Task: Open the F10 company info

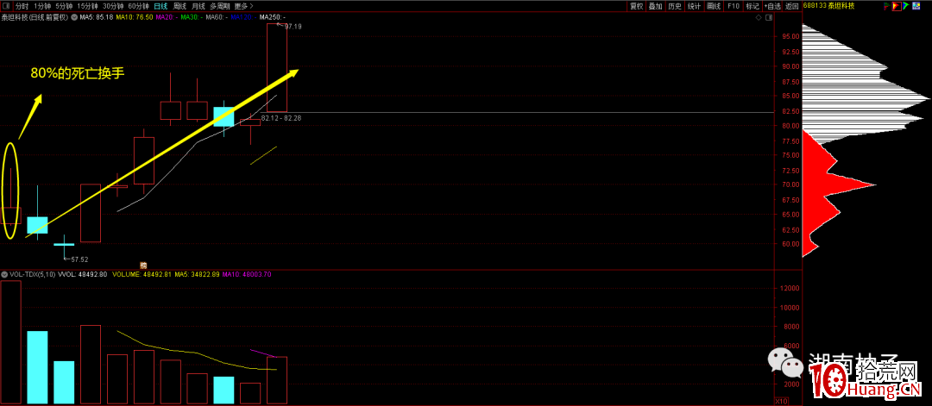Action: [734, 6]
